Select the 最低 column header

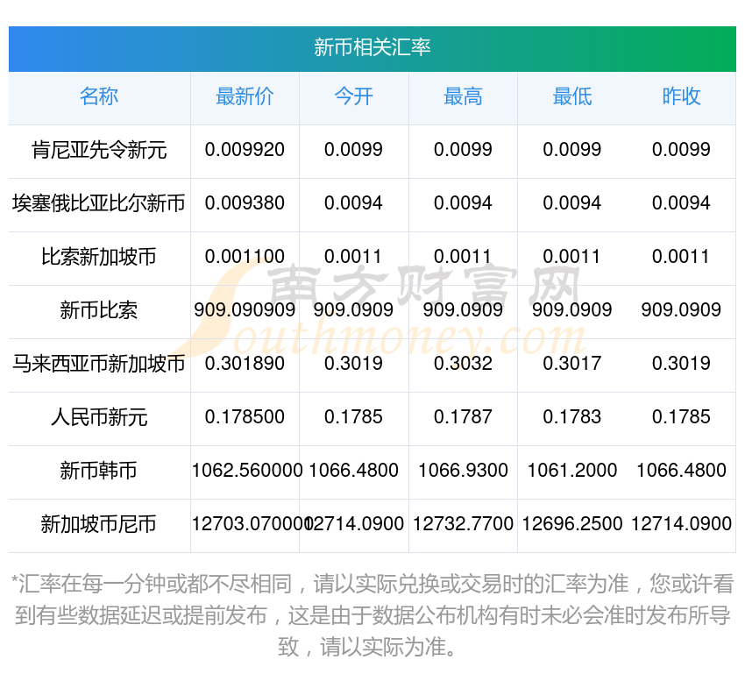pos(572,96)
